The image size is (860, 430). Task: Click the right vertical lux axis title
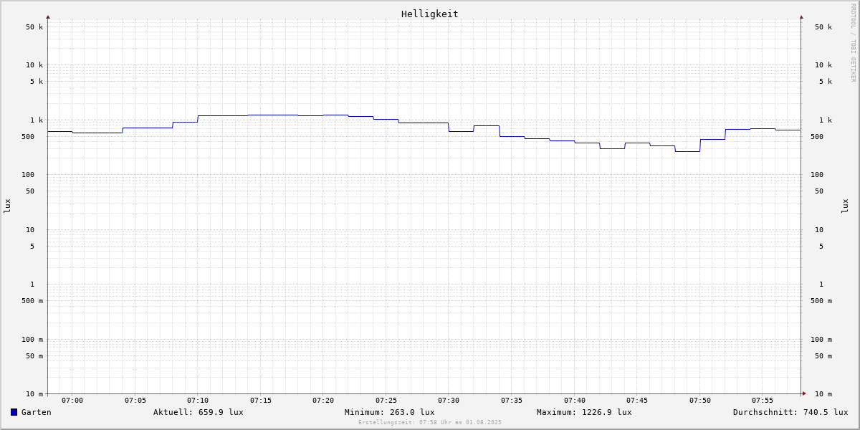(x=845, y=206)
